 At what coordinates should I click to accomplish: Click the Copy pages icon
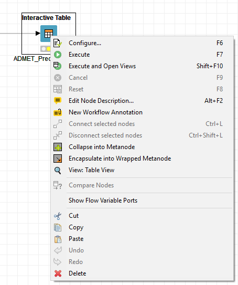[58, 227]
